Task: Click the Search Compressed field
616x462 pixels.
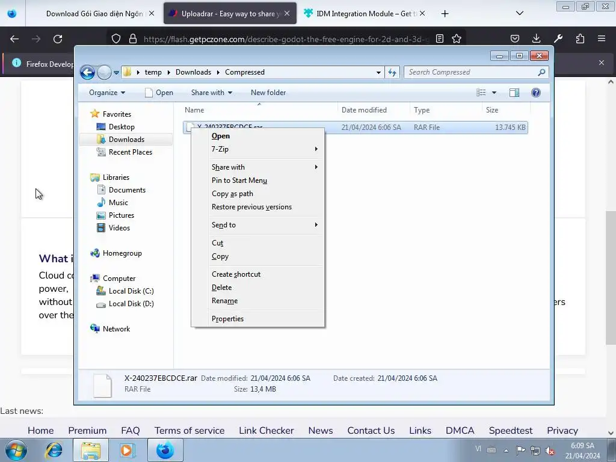Action: 472,72
